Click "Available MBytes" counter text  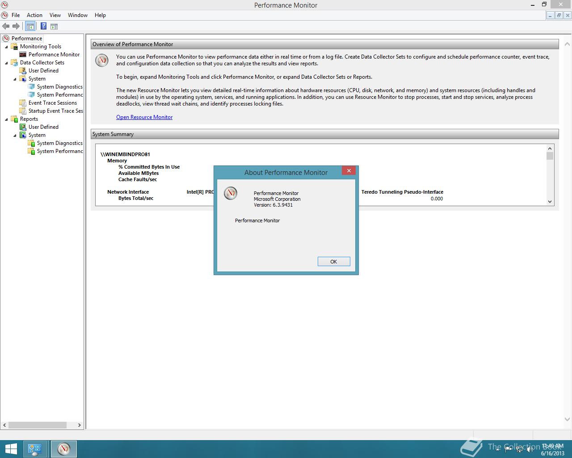[x=139, y=173]
